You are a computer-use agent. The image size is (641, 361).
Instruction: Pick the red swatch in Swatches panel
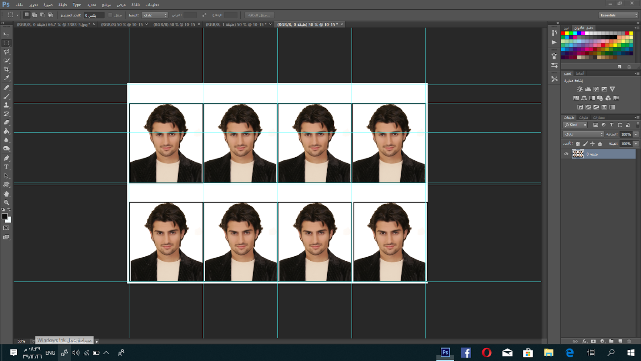point(563,33)
